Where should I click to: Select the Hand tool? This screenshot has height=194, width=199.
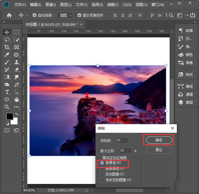tap(16, 99)
